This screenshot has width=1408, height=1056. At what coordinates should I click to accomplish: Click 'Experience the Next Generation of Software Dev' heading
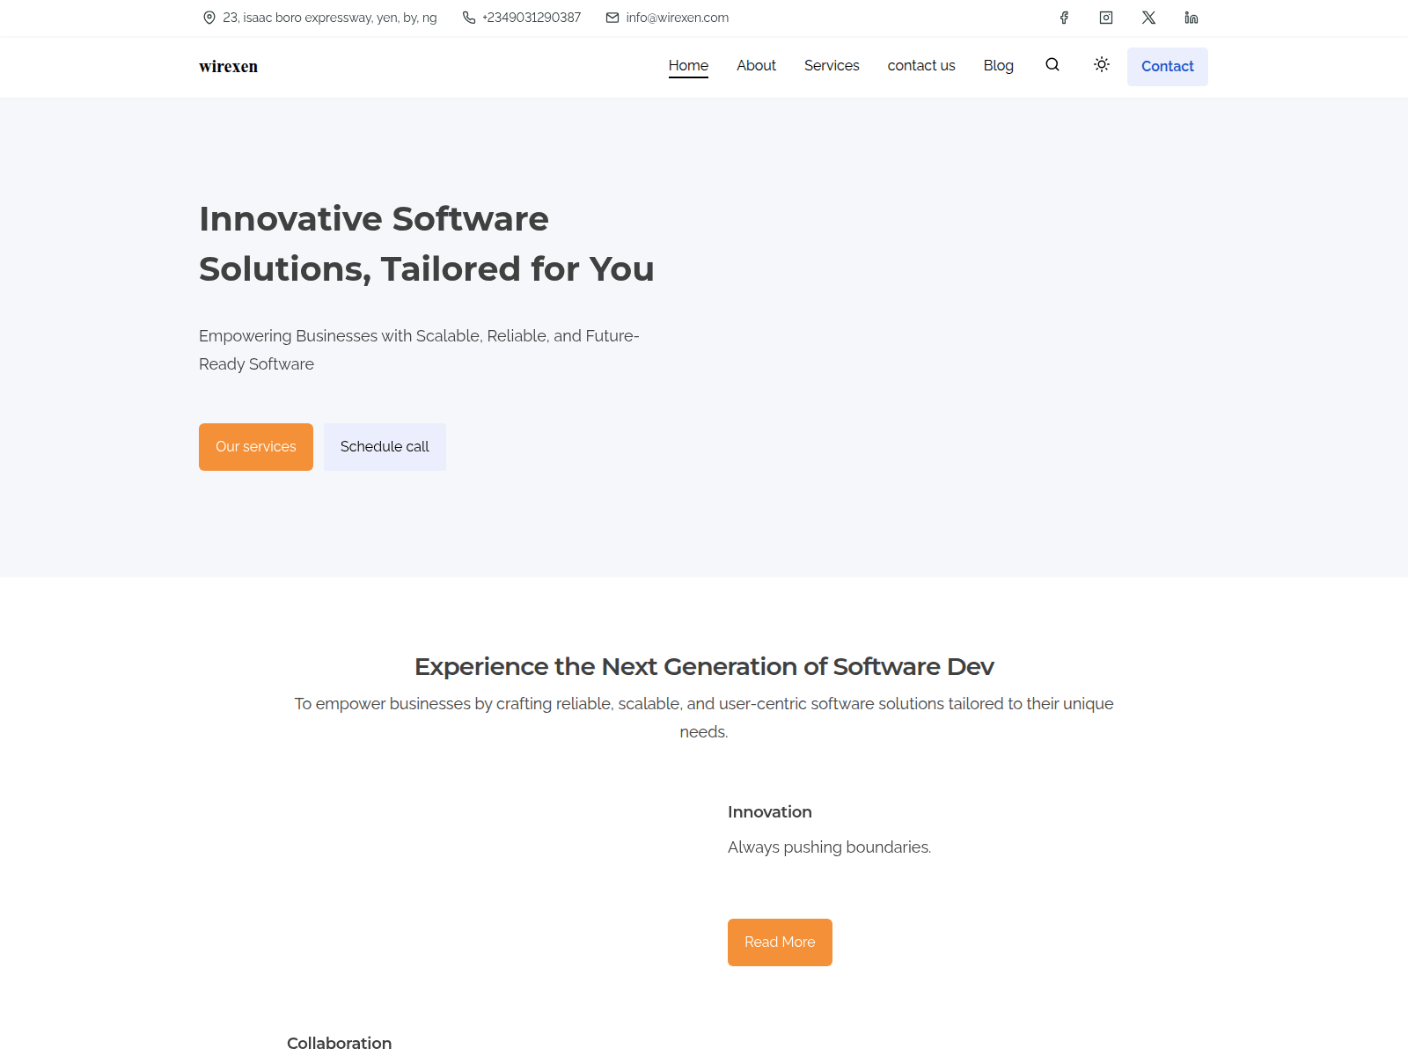[704, 667]
